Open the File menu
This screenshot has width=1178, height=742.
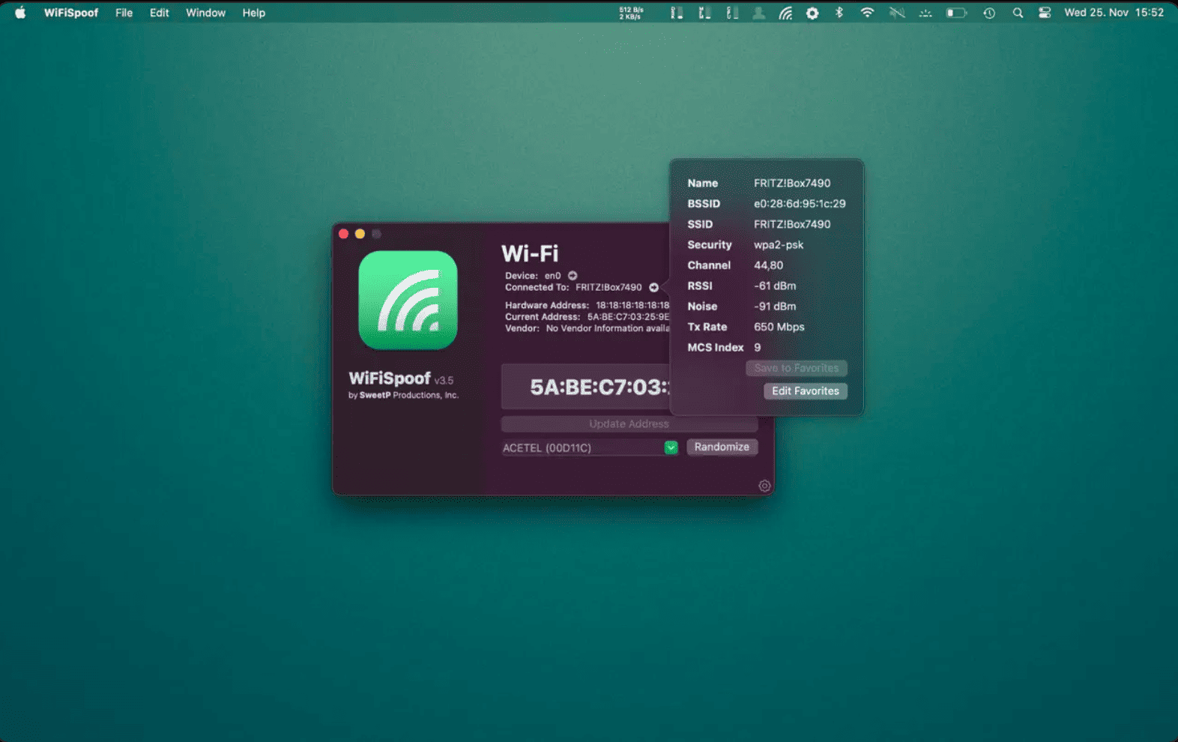pyautogui.click(x=124, y=13)
